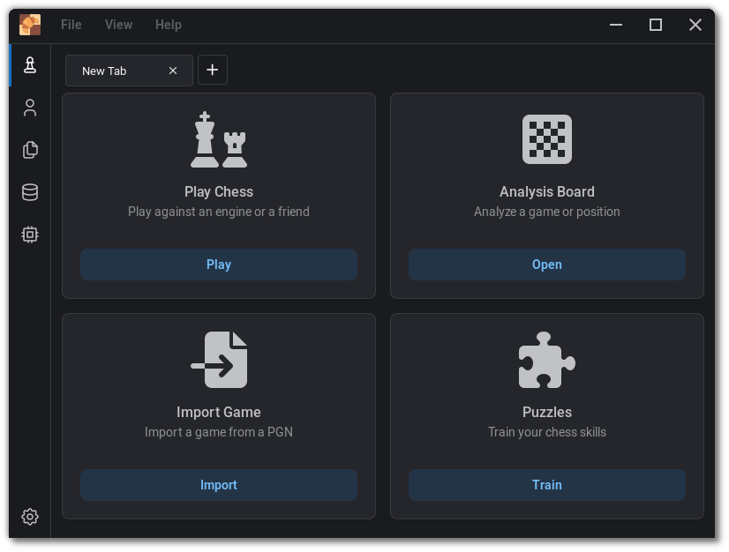
Task: Open the Engines page from the sidebar chip icon
Action: point(30,235)
